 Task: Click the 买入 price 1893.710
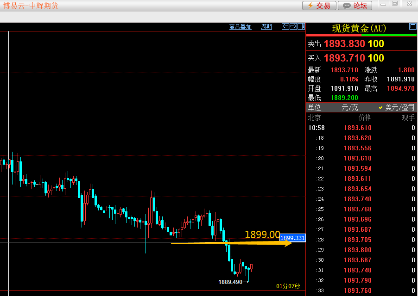click(344, 58)
